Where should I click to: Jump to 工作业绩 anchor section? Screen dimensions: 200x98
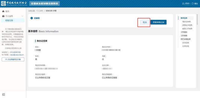[x=184, y=36]
